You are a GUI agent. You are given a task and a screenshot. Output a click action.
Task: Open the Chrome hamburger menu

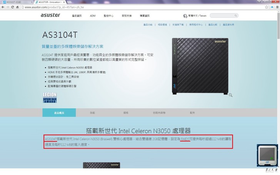277,7
